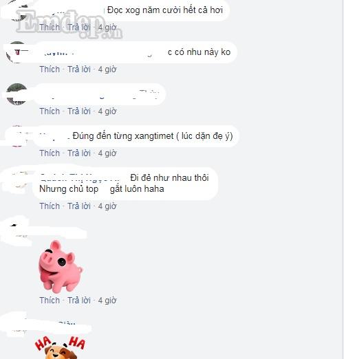Reply to 'có nhu này ko' comment
The height and width of the screenshot is (359, 344).
tap(79, 69)
